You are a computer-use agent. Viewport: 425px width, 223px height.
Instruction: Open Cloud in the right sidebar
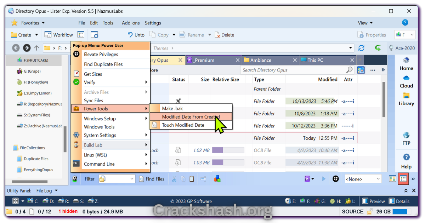pyautogui.click(x=406, y=81)
